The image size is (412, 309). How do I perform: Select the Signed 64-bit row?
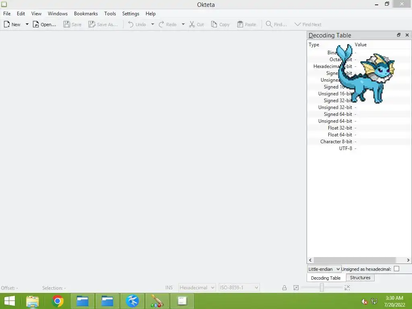[359, 114]
